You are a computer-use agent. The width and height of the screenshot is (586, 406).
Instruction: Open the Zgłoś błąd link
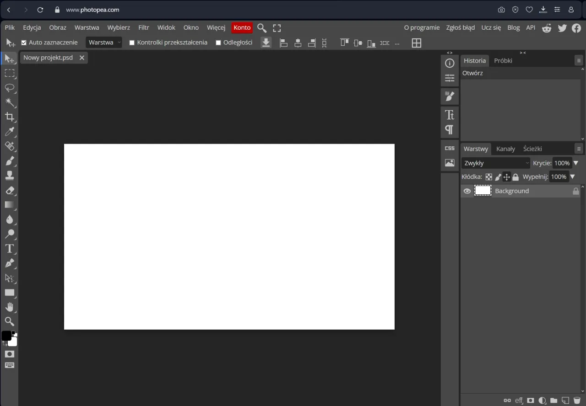460,27
